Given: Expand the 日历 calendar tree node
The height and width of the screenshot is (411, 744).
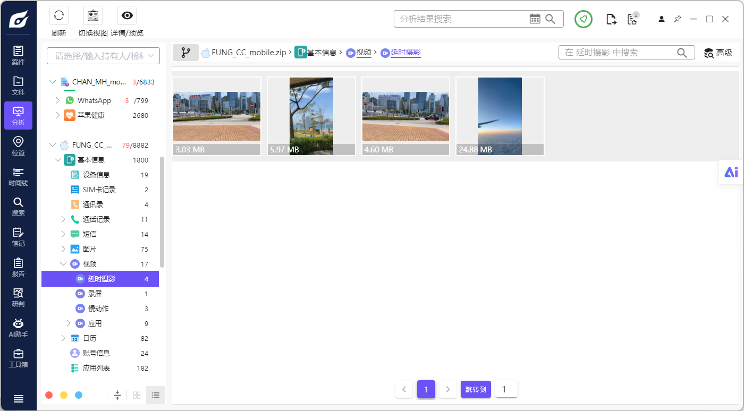Looking at the screenshot, I should click(63, 338).
